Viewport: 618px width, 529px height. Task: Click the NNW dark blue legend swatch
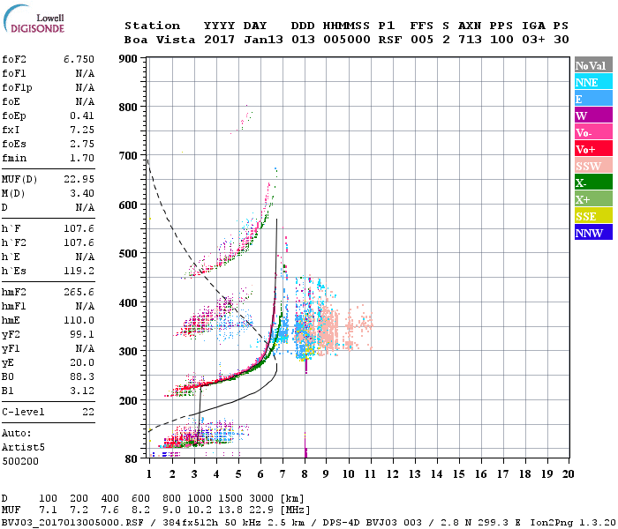tap(593, 233)
